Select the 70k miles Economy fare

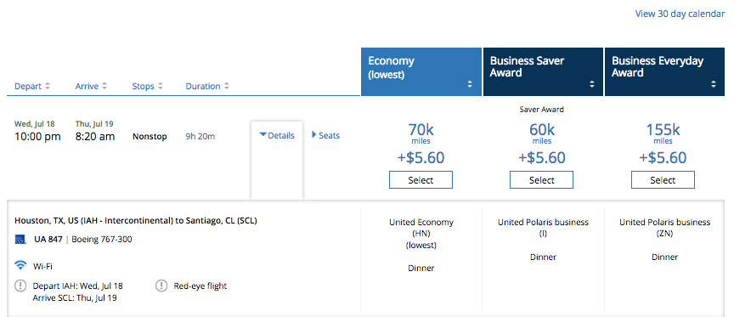tap(421, 180)
